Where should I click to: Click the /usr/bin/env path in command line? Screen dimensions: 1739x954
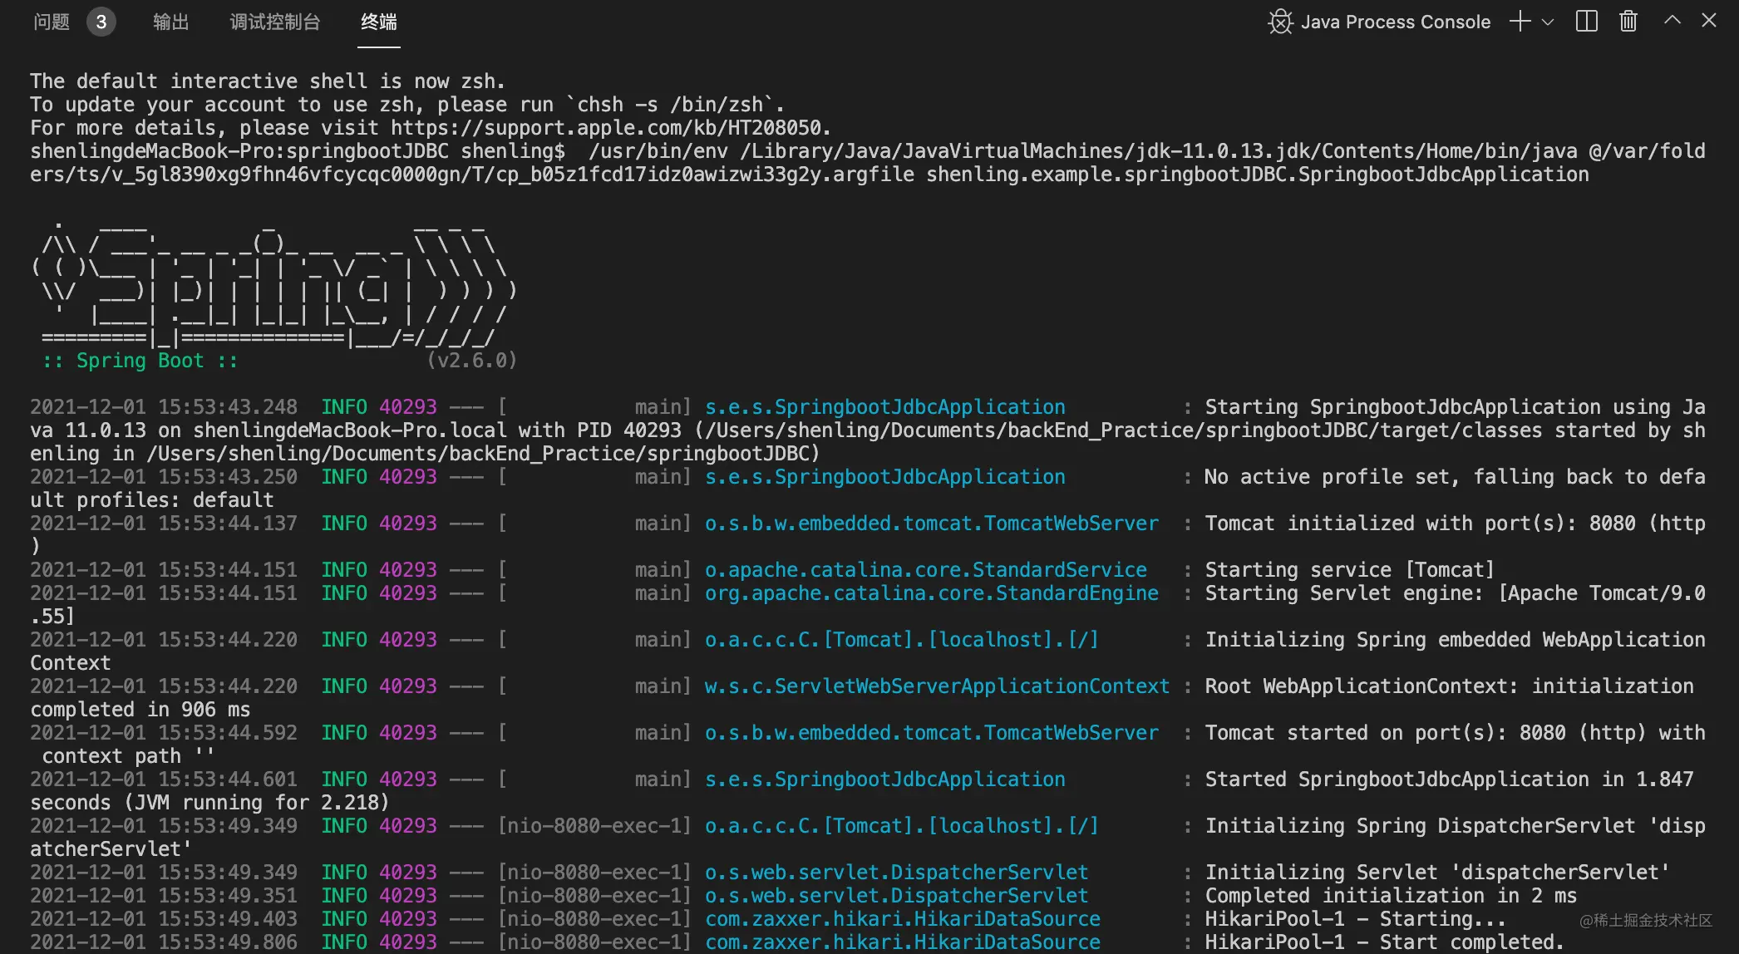658,151
